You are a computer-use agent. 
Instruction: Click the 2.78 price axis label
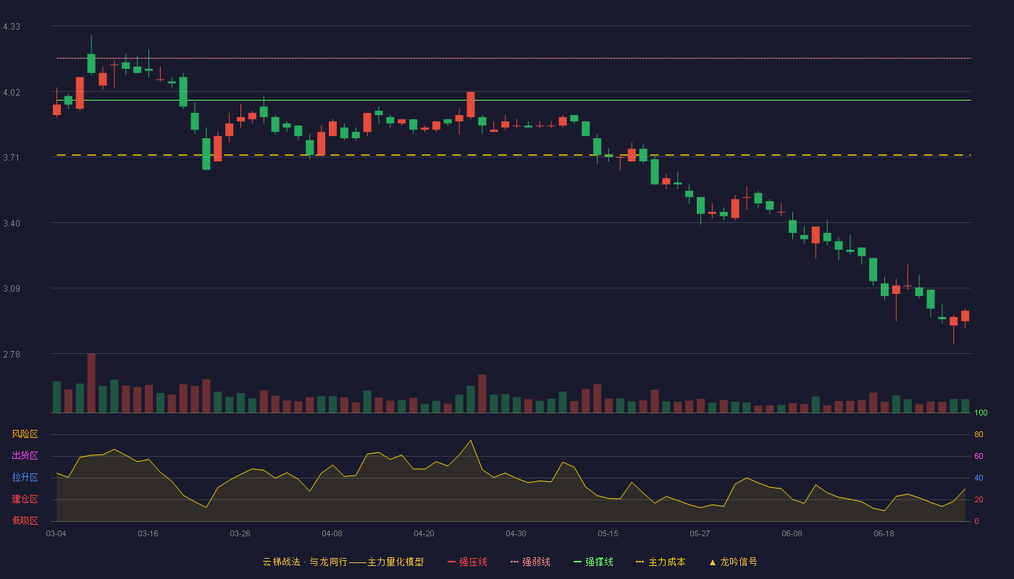(x=12, y=355)
